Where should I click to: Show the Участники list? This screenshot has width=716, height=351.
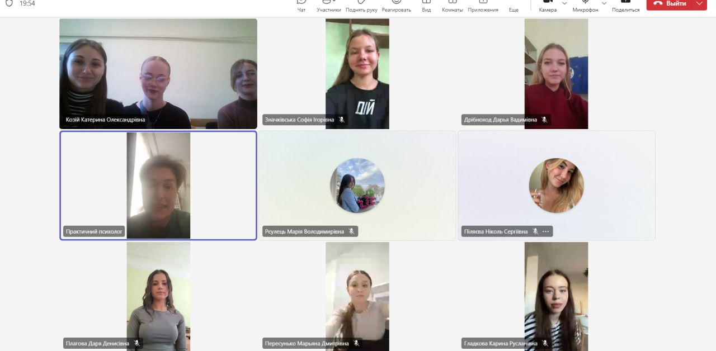coord(329,6)
